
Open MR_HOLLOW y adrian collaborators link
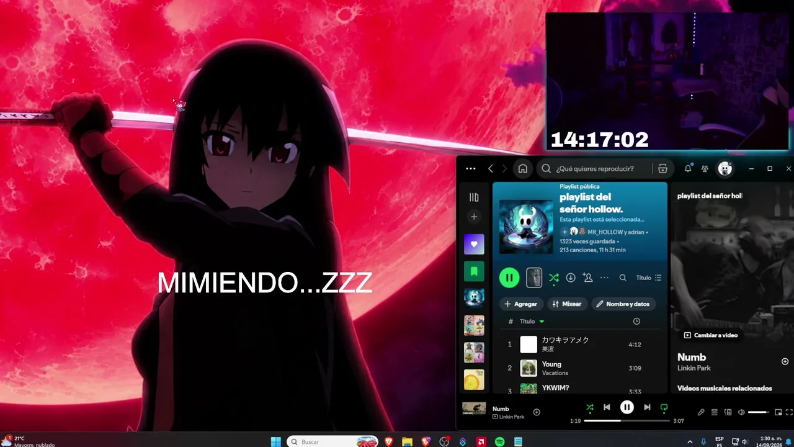click(615, 232)
